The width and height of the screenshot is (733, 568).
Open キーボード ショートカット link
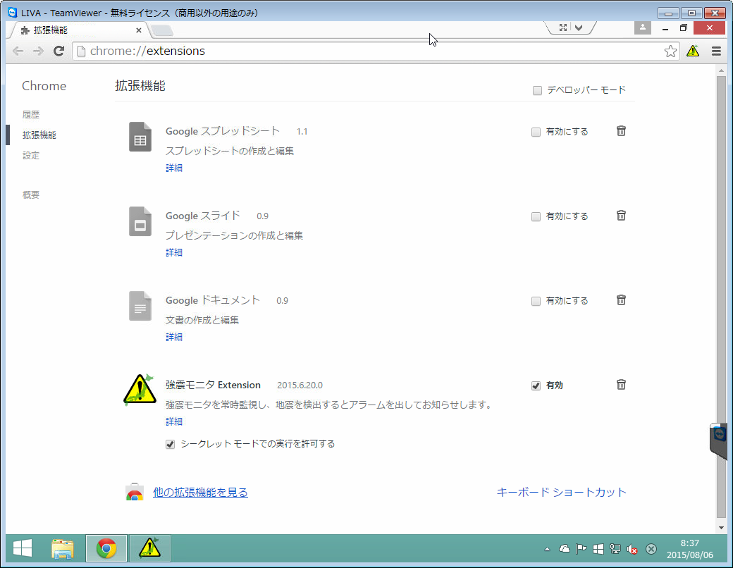point(561,493)
